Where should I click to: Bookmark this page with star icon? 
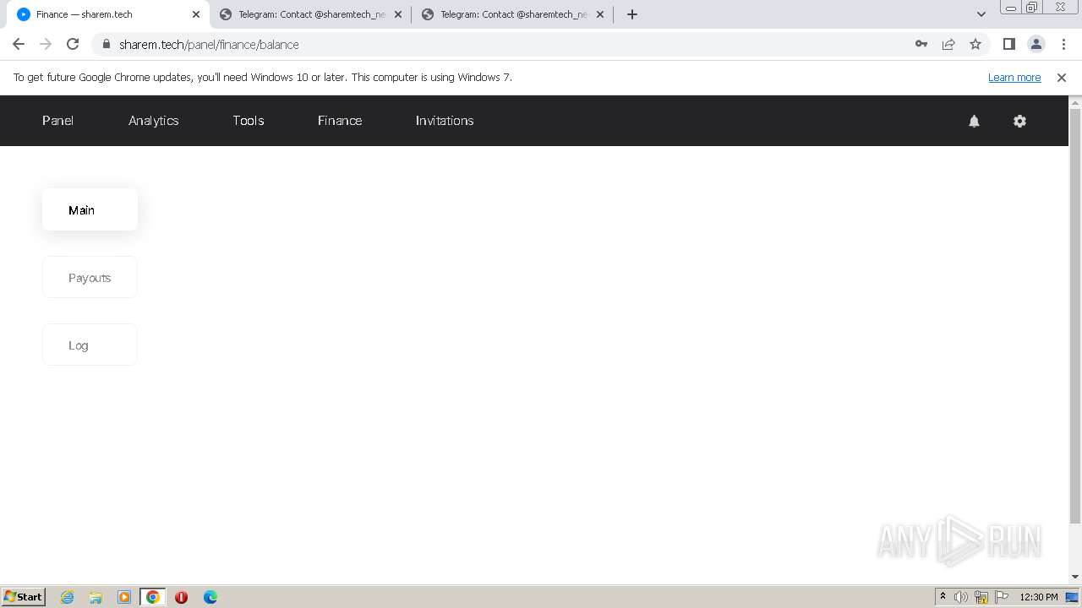(975, 44)
